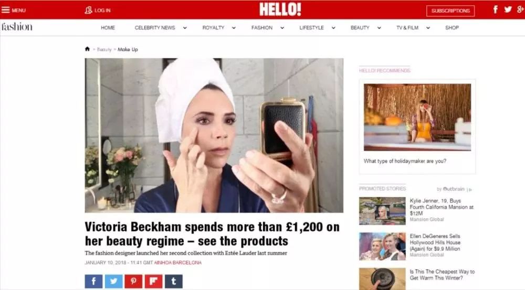Click the Subscriptions button
Image resolution: width=525 pixels, height=290 pixels.
click(x=450, y=10)
